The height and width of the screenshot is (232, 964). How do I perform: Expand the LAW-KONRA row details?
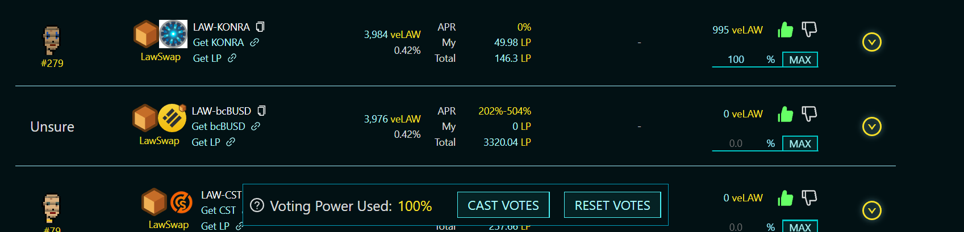871,42
